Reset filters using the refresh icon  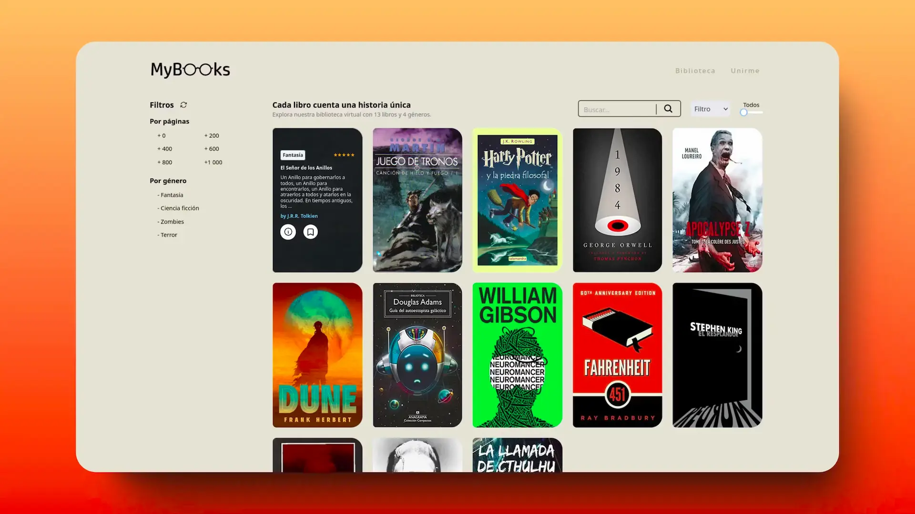point(183,105)
